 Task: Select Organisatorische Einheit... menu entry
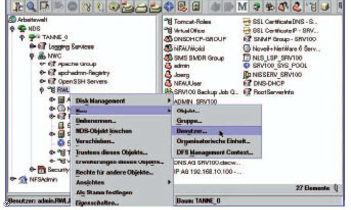[213, 141]
